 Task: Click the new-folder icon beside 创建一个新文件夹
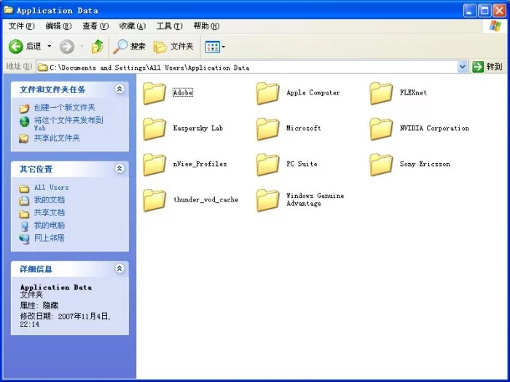tap(24, 108)
